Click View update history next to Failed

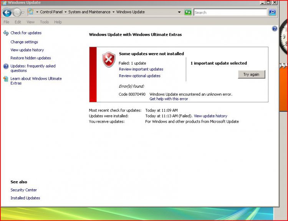(210, 116)
